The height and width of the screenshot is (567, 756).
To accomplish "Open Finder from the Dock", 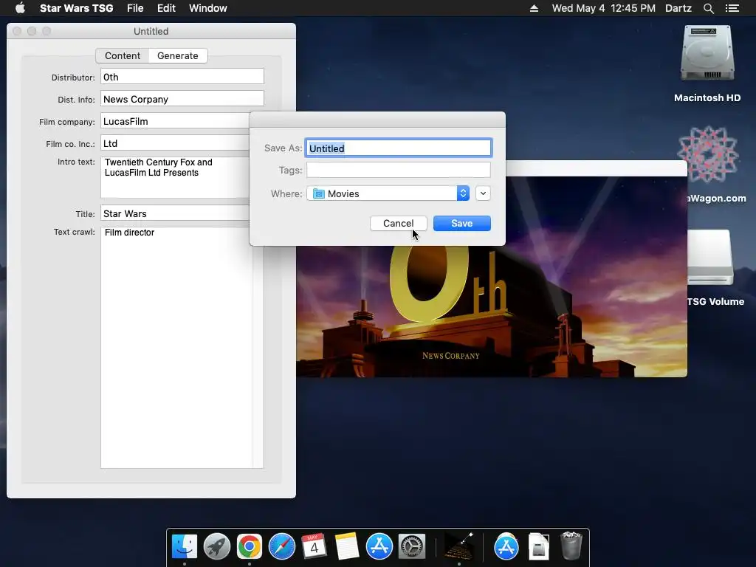I will pos(184,547).
